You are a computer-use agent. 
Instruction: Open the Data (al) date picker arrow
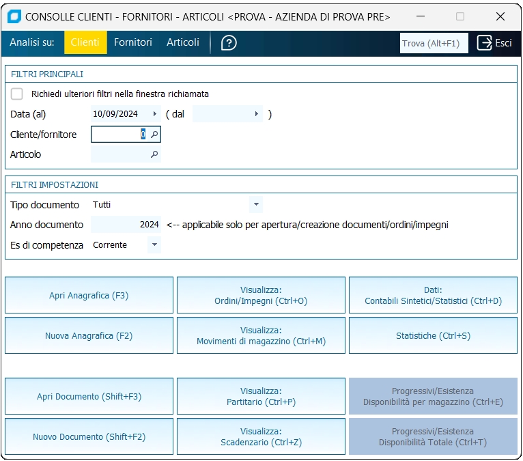[x=156, y=114]
